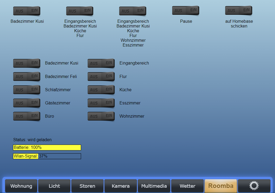Click the 'Schlafzimmer' label

(x=58, y=90)
